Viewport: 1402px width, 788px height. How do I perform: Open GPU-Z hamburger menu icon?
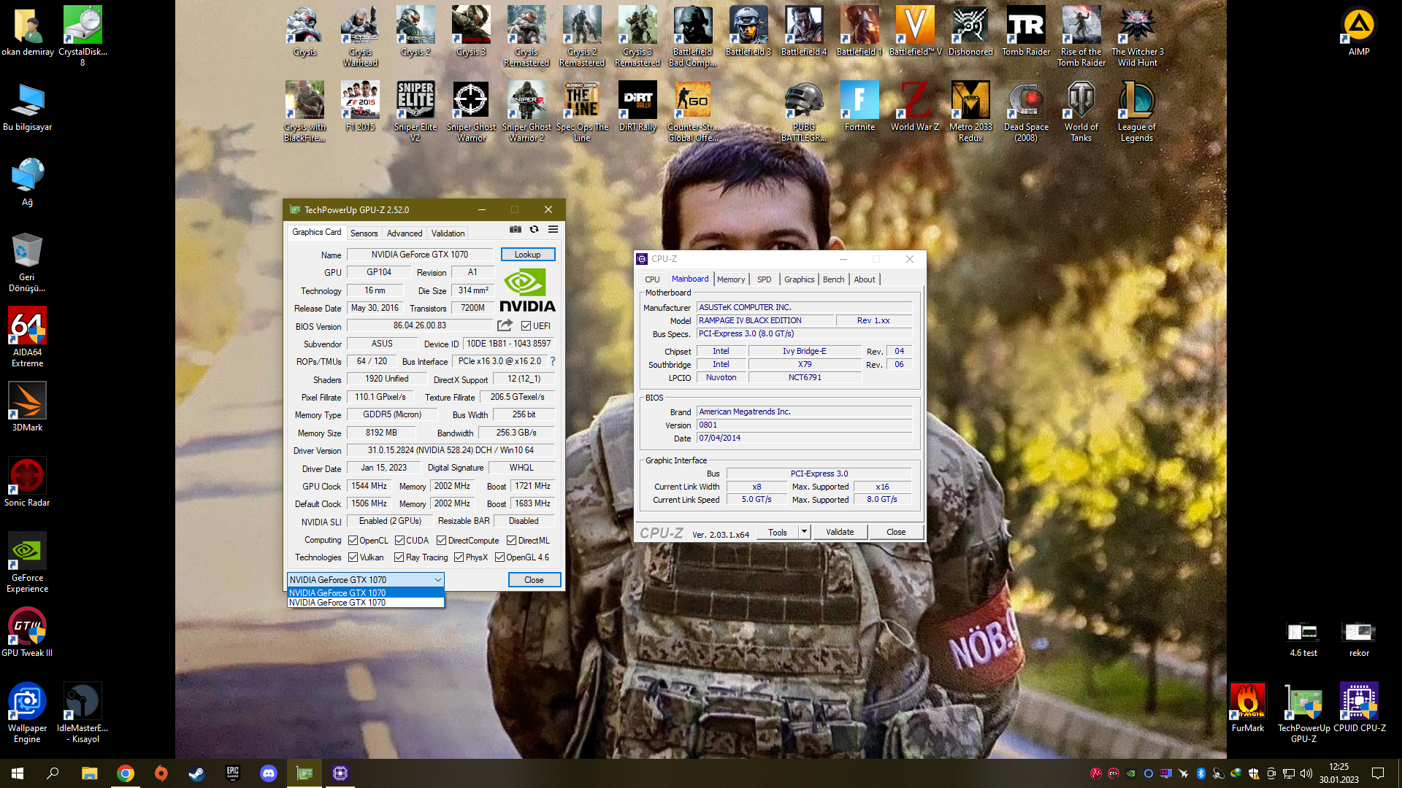pos(553,229)
